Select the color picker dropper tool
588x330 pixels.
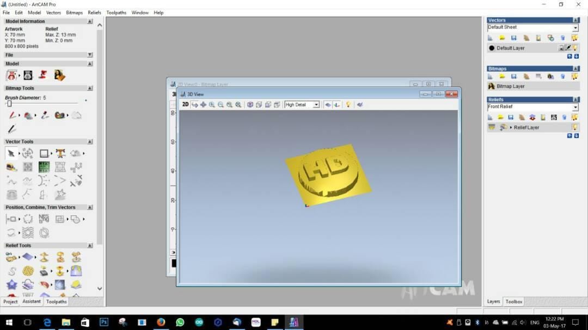45,115
